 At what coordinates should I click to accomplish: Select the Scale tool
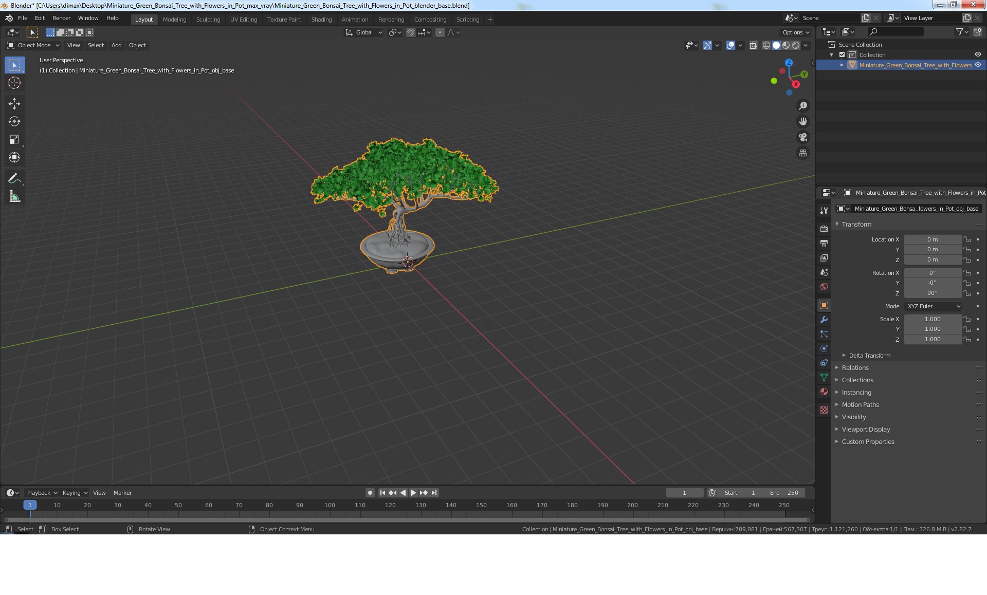[14, 140]
